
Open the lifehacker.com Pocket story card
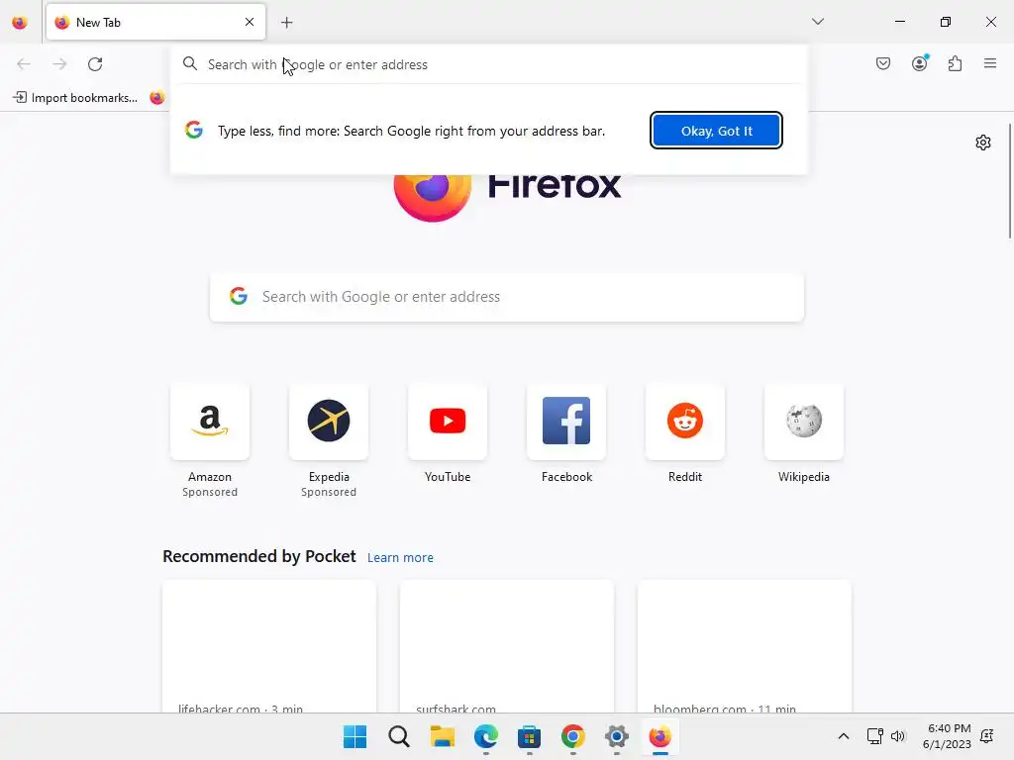pyautogui.click(x=269, y=646)
